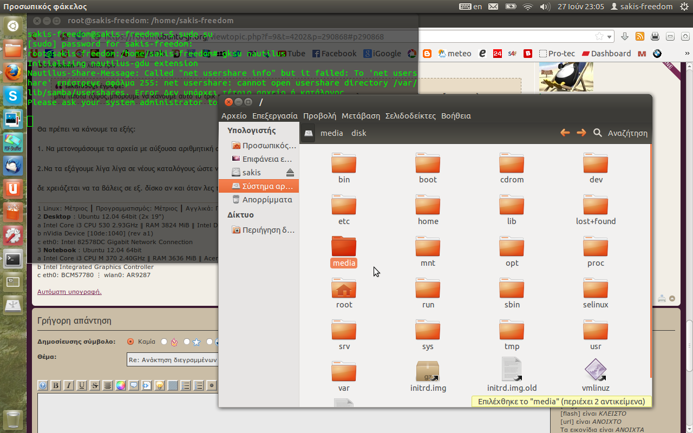
Task: Open search with the magnifier icon
Action: click(x=598, y=133)
